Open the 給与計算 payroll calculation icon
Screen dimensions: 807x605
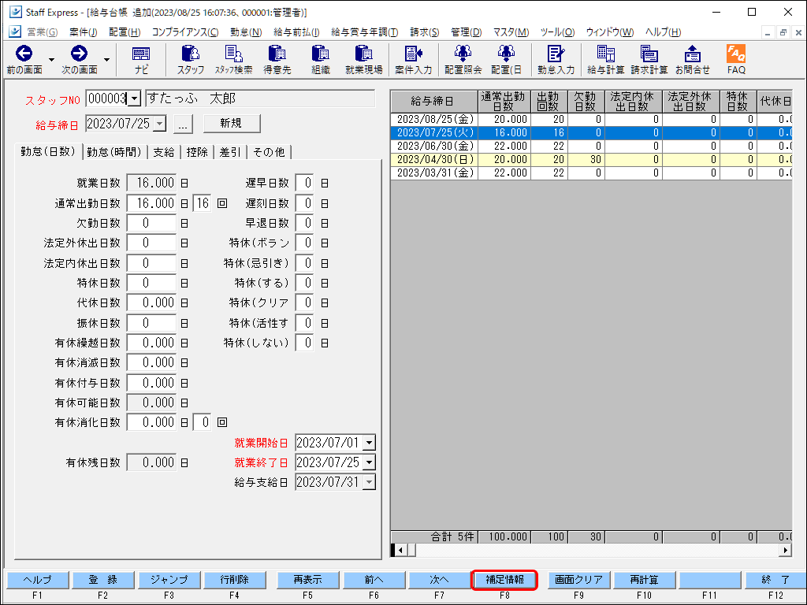pyautogui.click(x=605, y=54)
